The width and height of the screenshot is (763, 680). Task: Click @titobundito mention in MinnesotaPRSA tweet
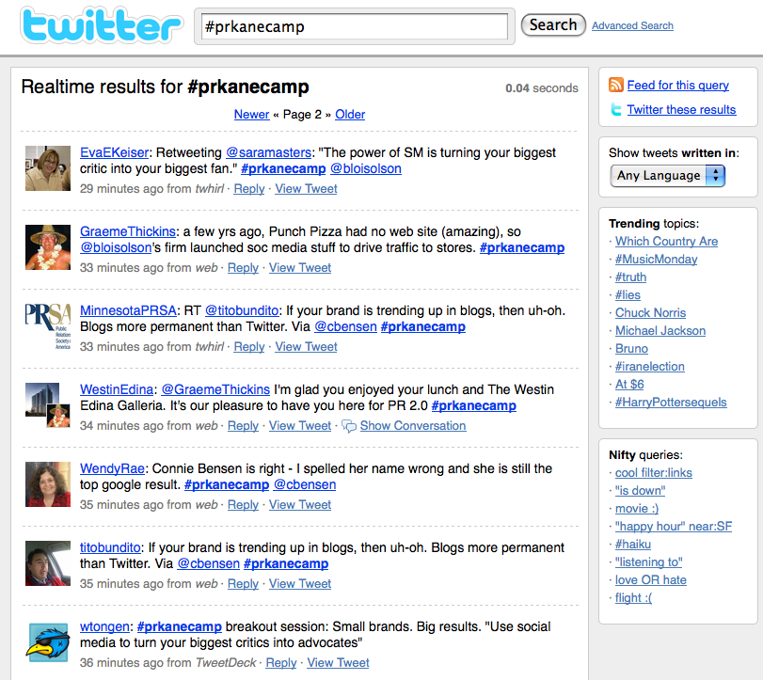pos(242,310)
